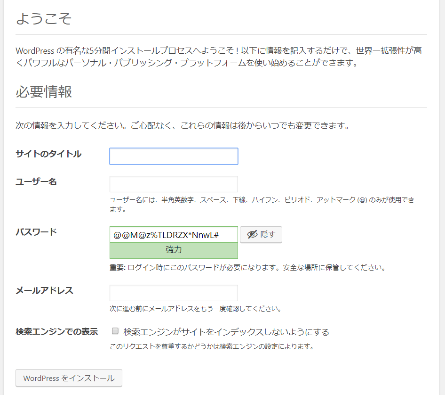The width and height of the screenshot is (445, 395).
Task: Hide the password with the 隠す button
Action: (261, 235)
